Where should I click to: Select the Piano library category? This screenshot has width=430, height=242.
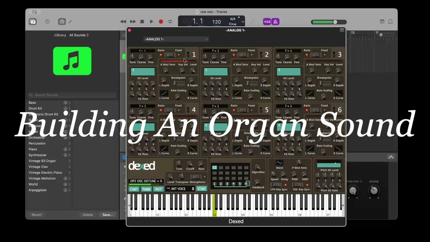point(33,149)
